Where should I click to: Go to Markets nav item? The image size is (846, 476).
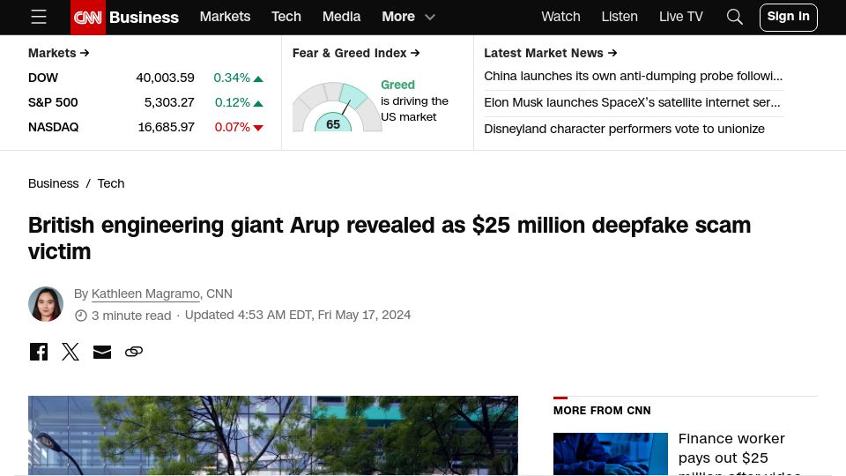point(225,17)
